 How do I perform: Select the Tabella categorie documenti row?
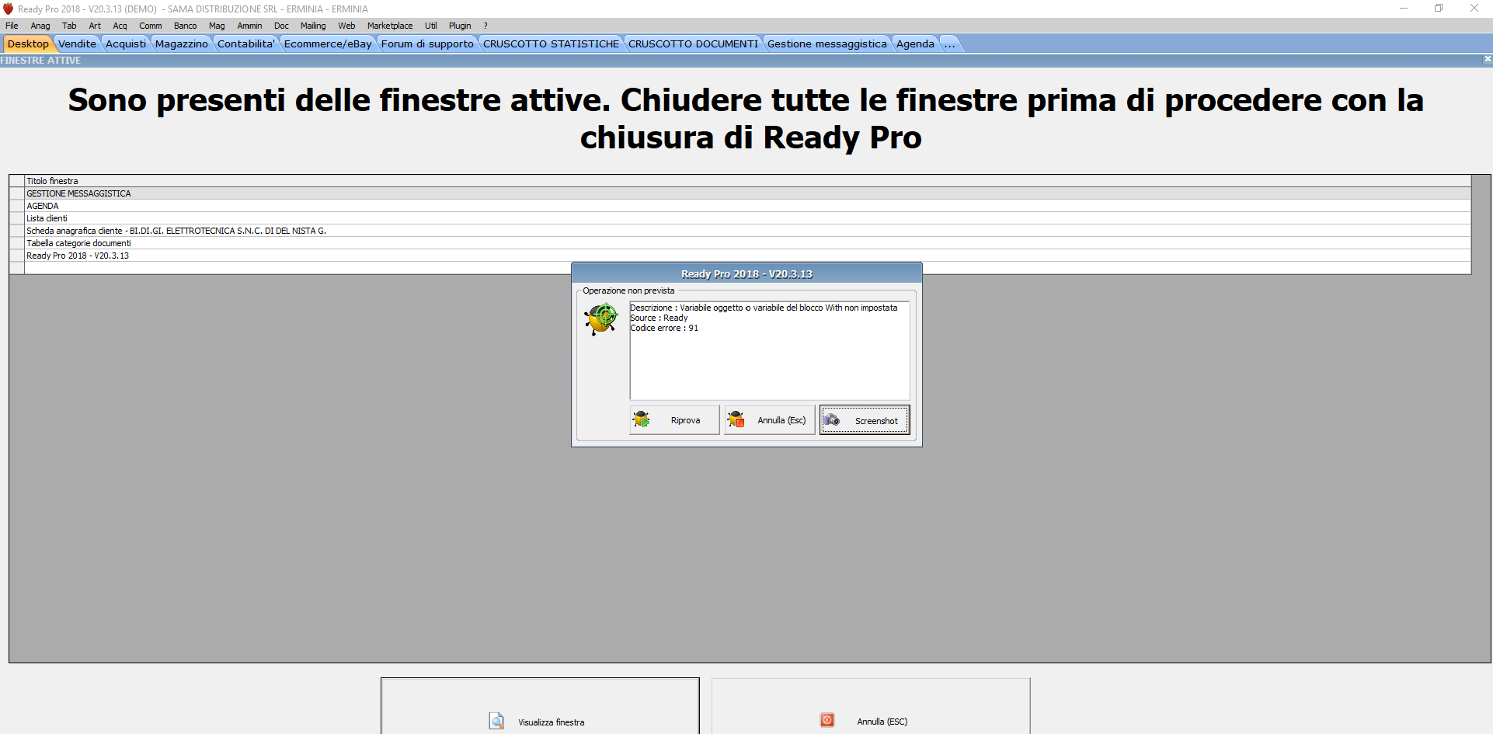coord(747,243)
